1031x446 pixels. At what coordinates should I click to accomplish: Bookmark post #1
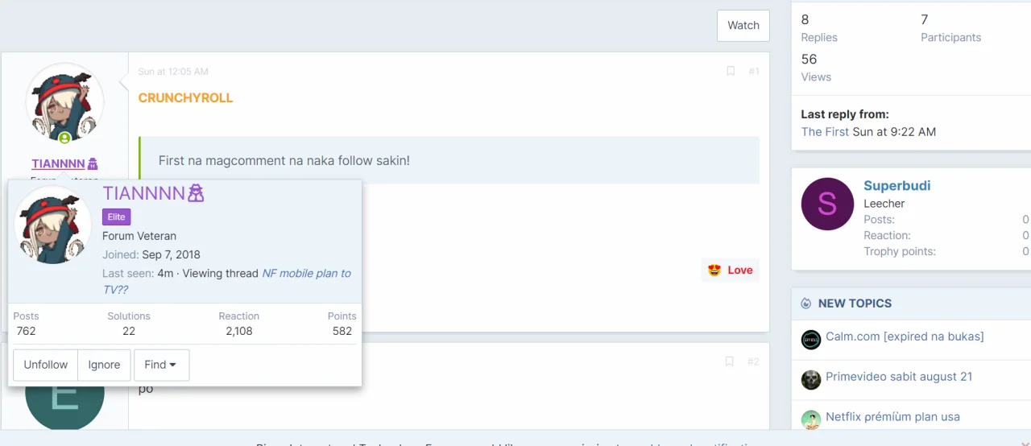point(731,71)
